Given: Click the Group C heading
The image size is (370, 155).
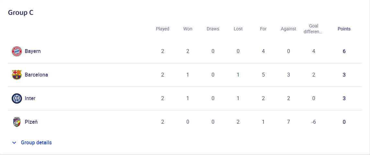Looking at the screenshot, I should (21, 13).
